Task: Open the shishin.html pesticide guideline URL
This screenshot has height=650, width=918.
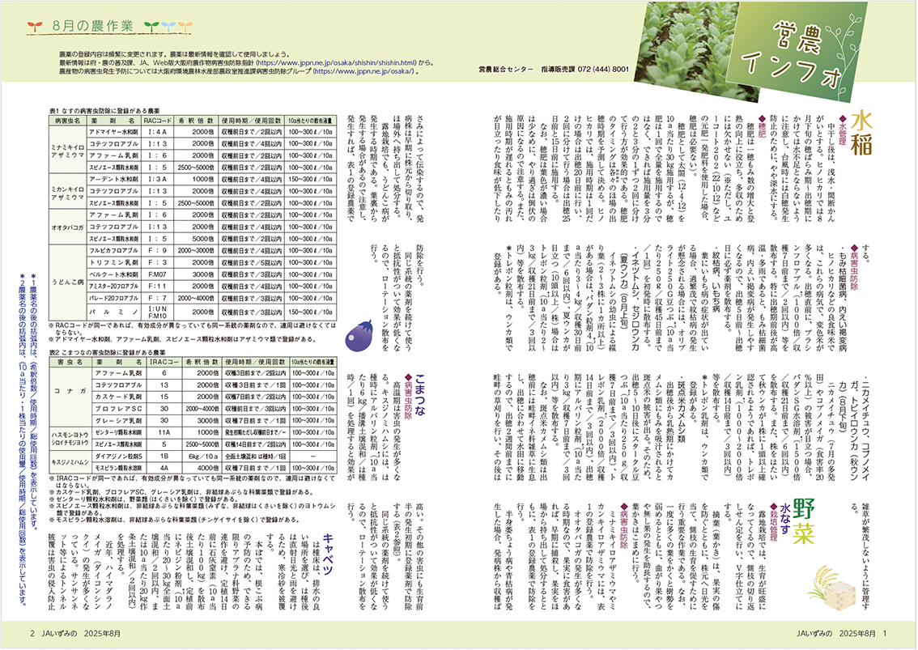Action: 337,62
